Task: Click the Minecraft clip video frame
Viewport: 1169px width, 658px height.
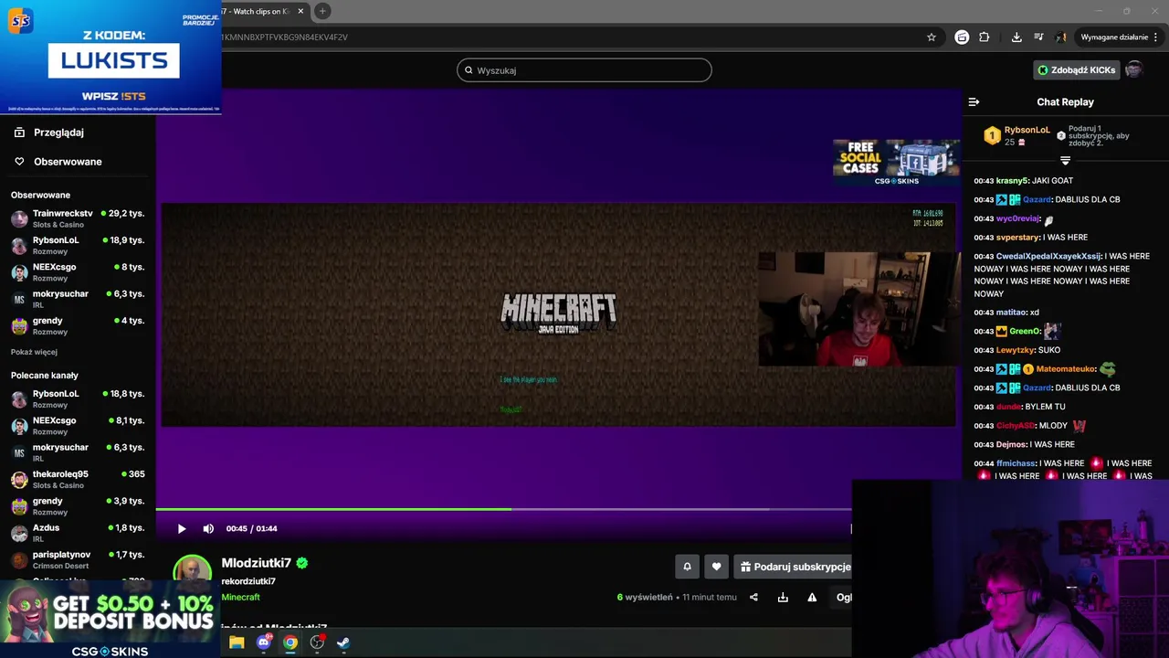Action: coord(558,314)
